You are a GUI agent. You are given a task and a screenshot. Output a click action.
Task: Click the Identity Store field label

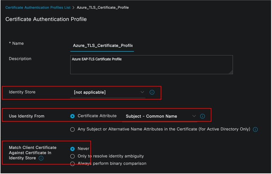click(22, 92)
